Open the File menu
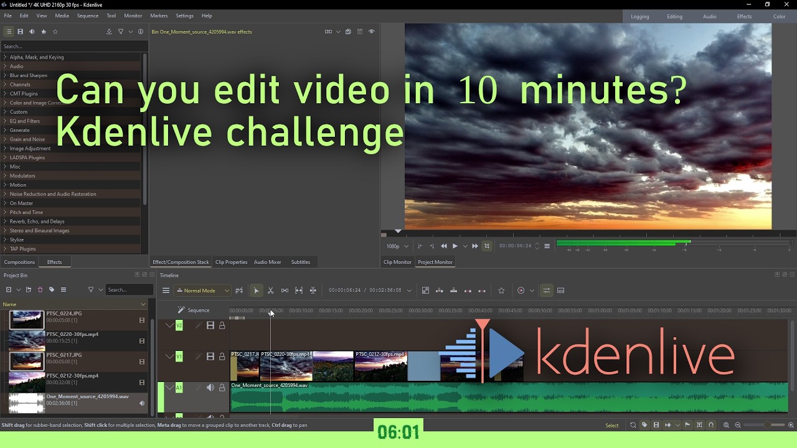 pyautogui.click(x=8, y=16)
